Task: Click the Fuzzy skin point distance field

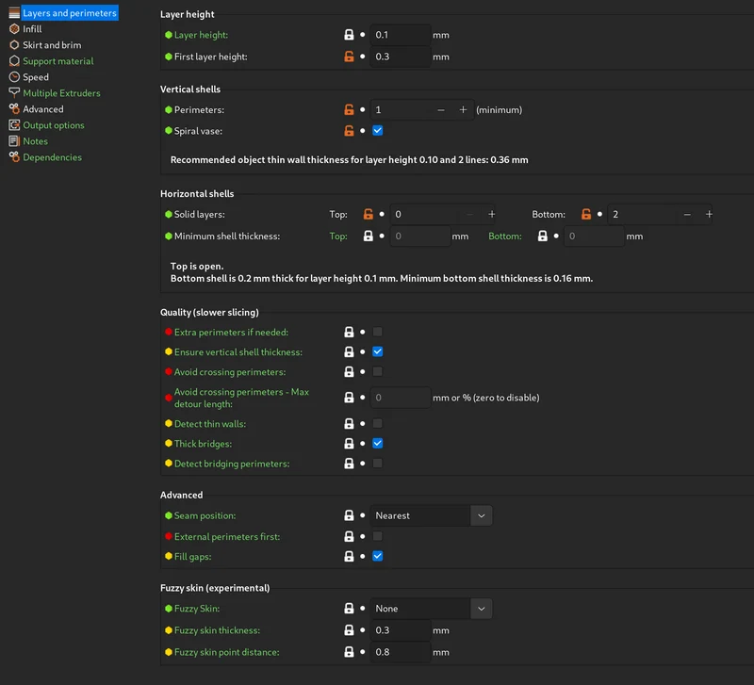Action: (400, 652)
